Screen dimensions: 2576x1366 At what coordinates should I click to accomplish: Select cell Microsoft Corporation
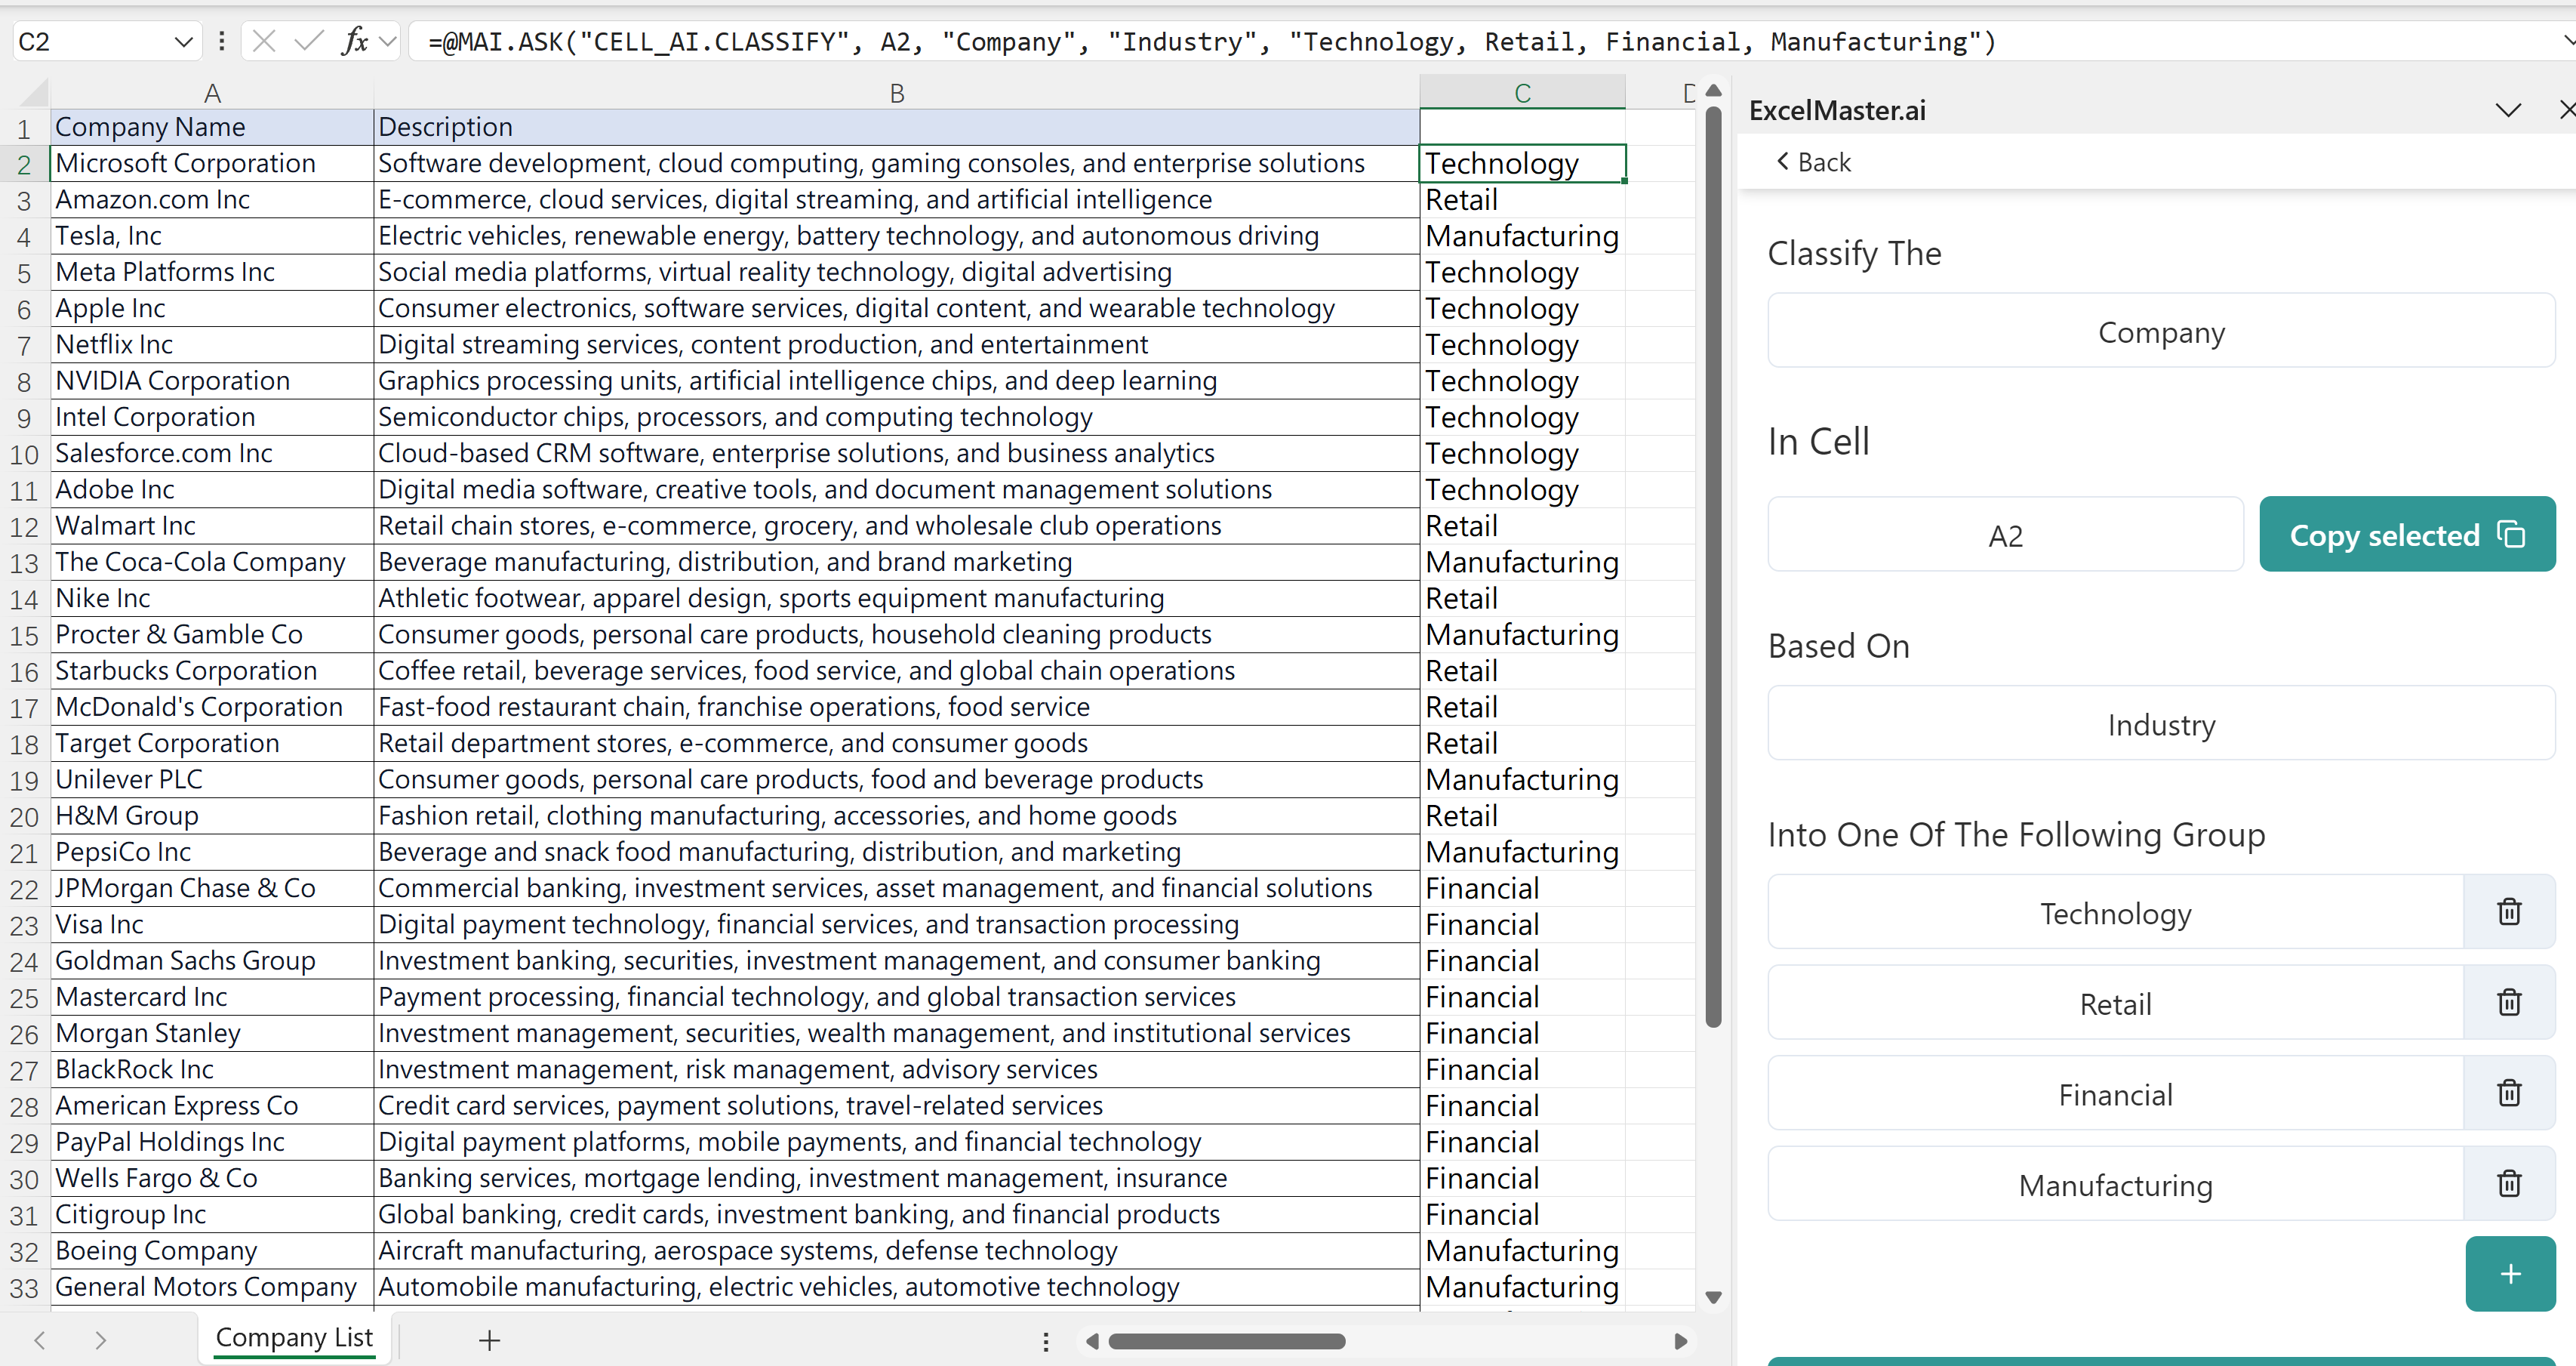click(212, 163)
